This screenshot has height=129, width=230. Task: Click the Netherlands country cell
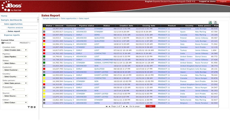[186, 100]
